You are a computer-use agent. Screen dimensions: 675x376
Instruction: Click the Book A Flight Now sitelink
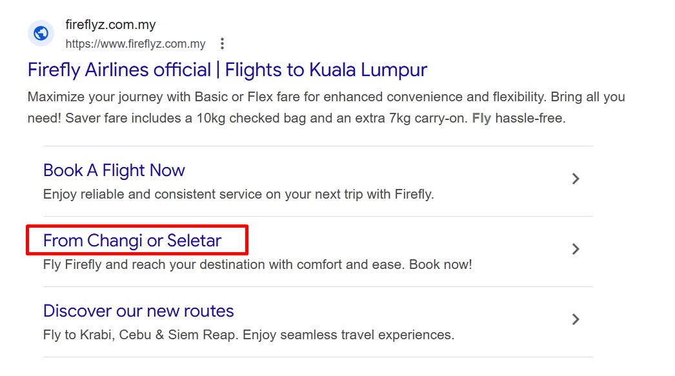click(114, 170)
